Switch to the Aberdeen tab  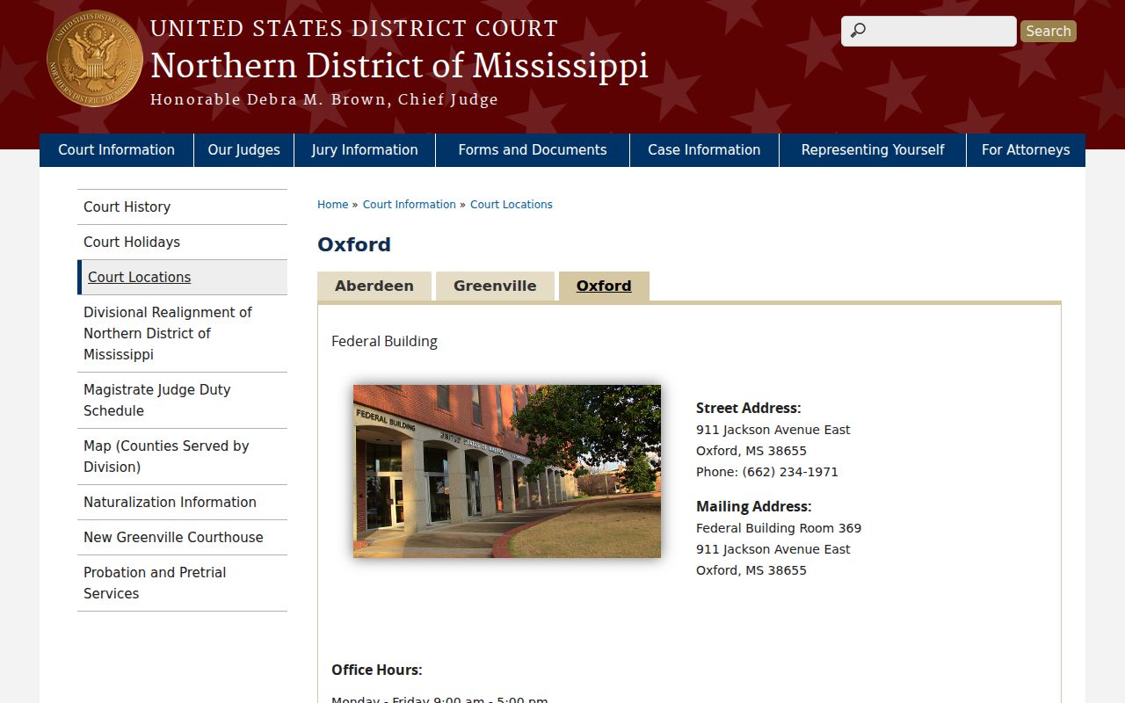(374, 286)
